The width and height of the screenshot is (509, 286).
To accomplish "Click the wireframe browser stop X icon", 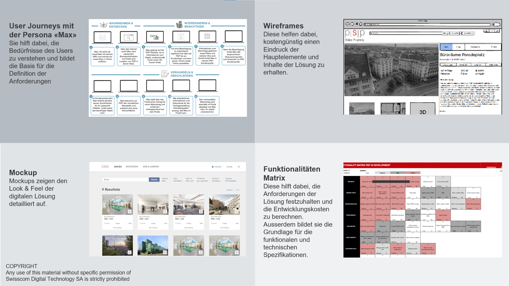I will (357, 24).
